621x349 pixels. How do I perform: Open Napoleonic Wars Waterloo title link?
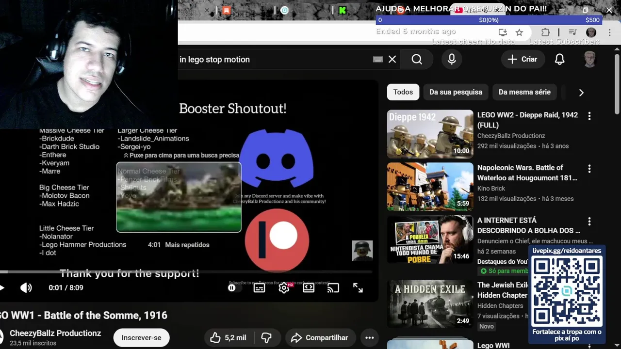click(527, 173)
